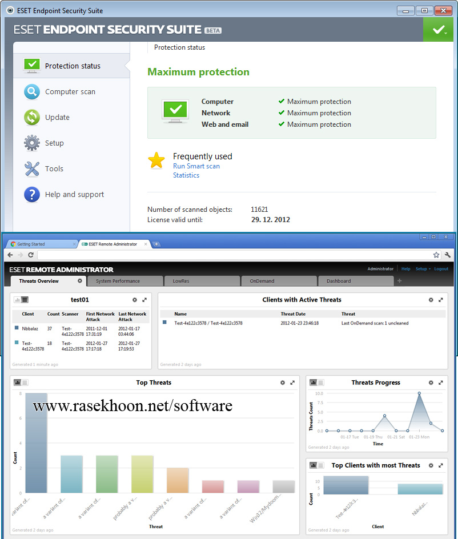Click Run Smart scan link

coord(196,166)
